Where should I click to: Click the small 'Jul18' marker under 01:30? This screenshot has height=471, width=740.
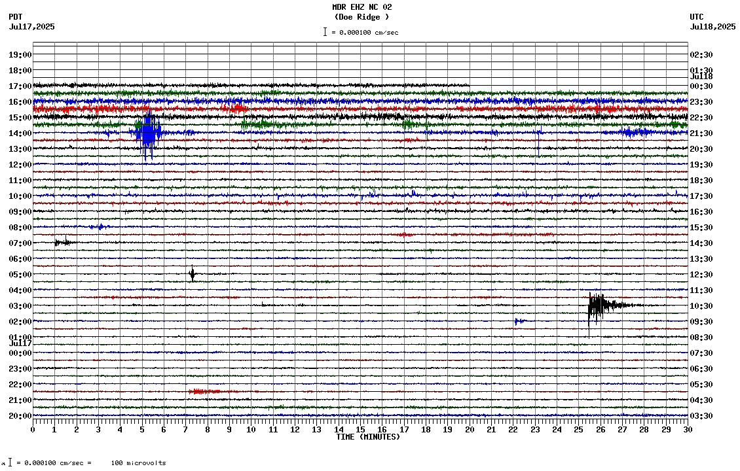click(701, 77)
